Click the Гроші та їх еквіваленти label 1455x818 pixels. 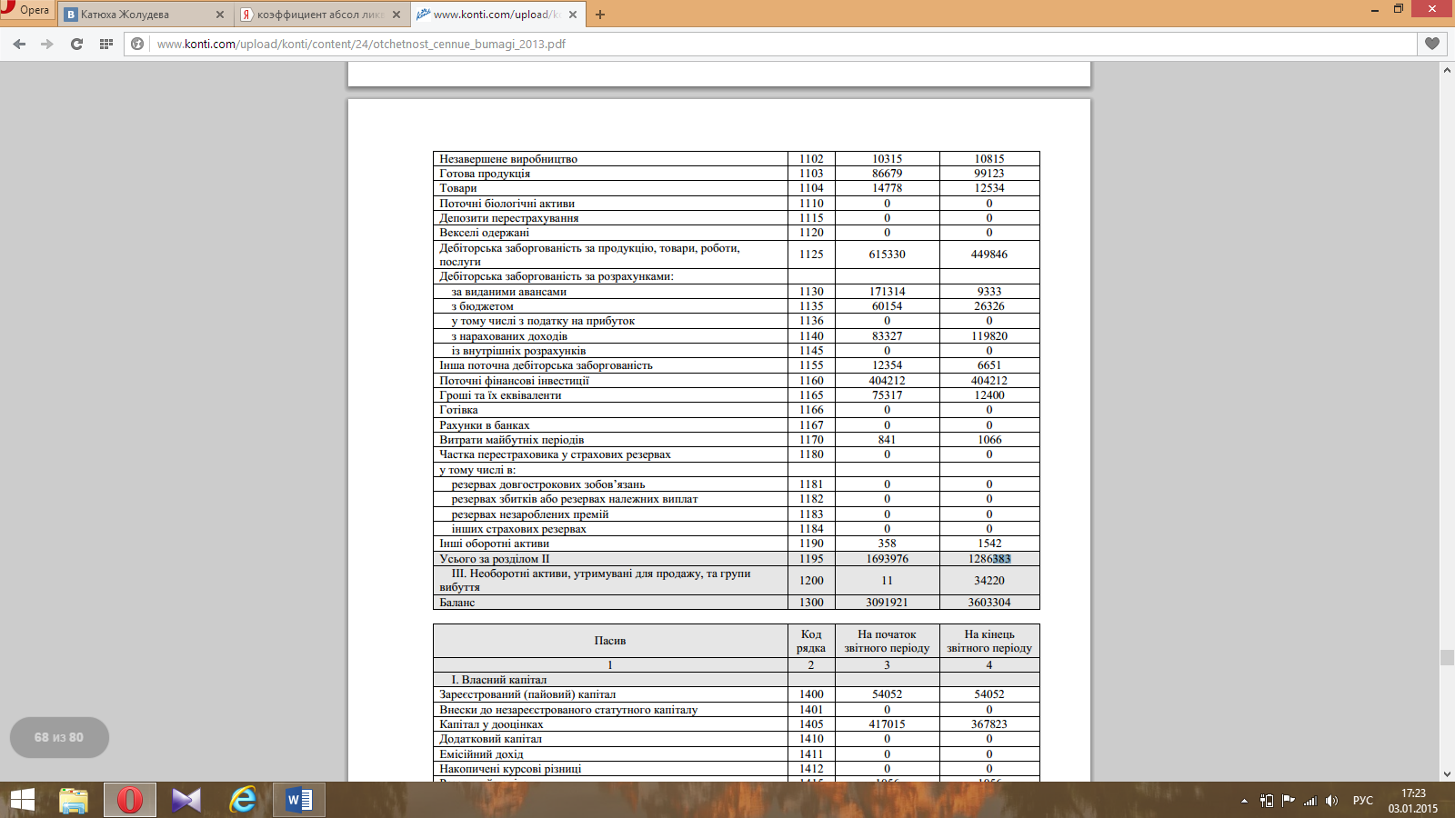click(500, 395)
